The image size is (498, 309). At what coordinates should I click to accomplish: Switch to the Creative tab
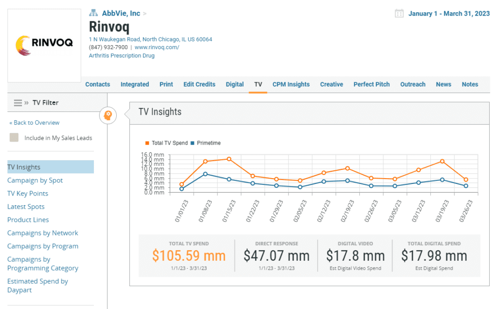(x=332, y=84)
